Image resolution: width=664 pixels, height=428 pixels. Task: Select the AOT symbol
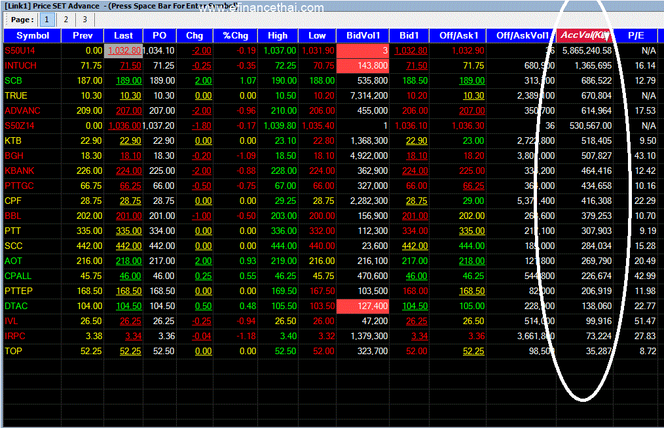tap(13, 261)
